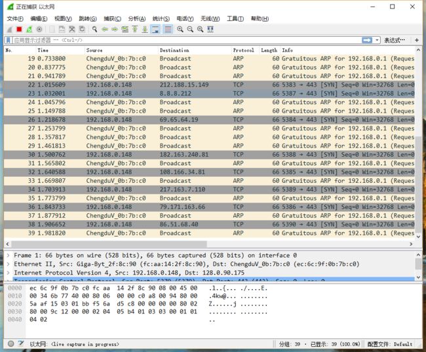Open the find packet magnifier

(x=94, y=29)
